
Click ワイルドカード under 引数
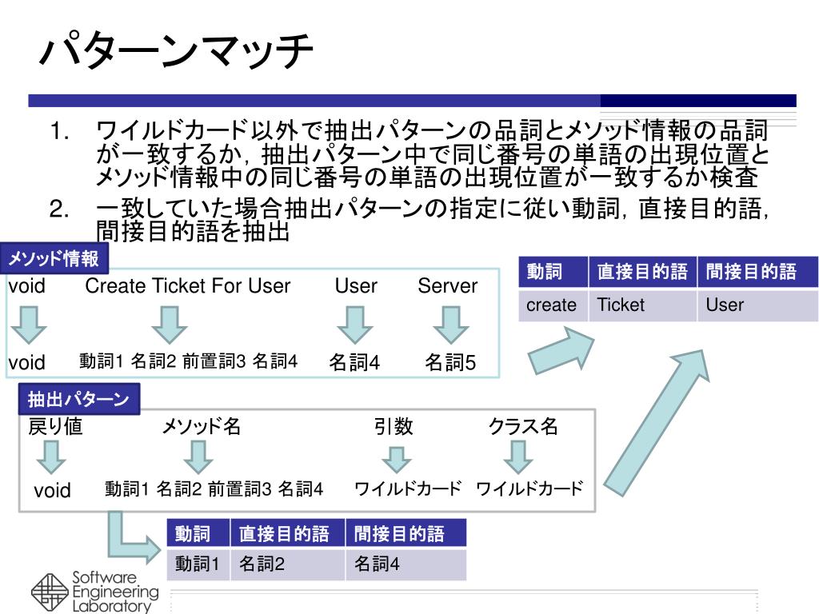408,488
